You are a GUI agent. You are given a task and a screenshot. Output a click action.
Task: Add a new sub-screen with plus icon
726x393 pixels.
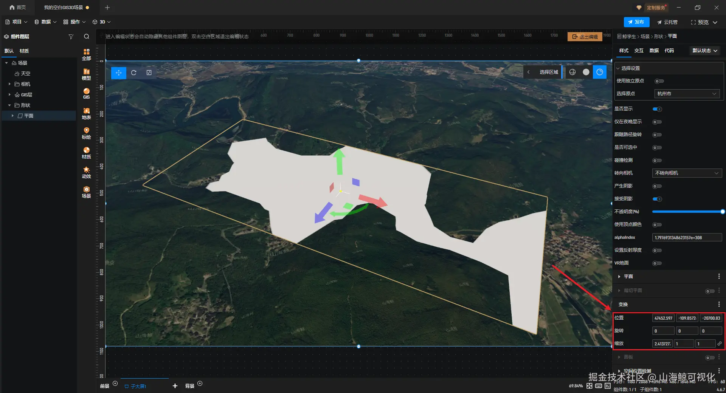[x=175, y=386]
